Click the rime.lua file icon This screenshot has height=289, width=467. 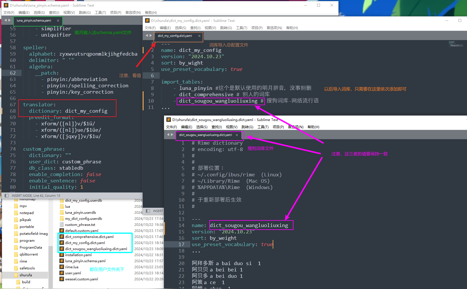(62, 267)
